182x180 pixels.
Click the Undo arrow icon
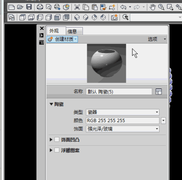123,7
